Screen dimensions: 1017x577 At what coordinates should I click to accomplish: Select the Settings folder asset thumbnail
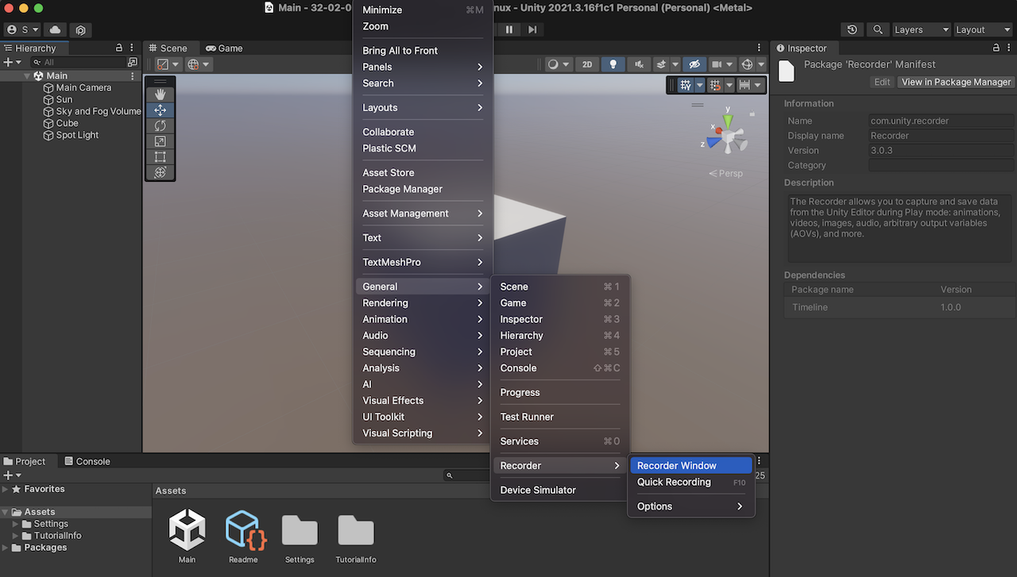[x=300, y=530]
